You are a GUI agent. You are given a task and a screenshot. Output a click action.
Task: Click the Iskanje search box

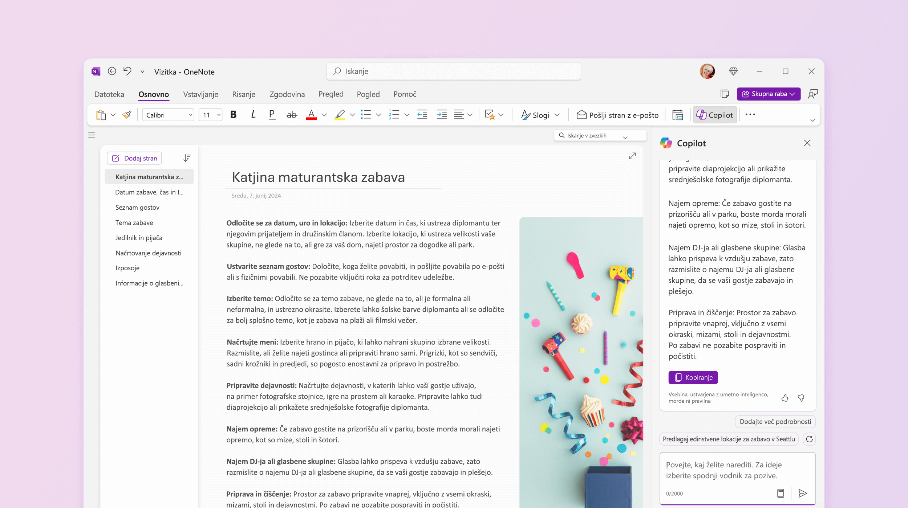[453, 71]
